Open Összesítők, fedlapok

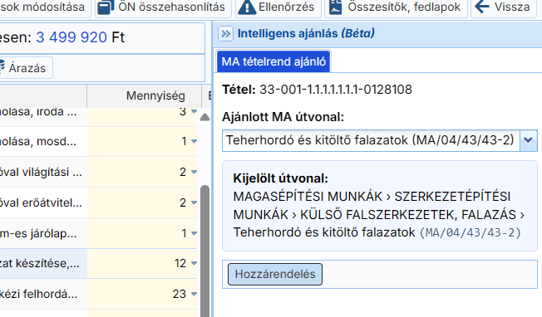396,7
